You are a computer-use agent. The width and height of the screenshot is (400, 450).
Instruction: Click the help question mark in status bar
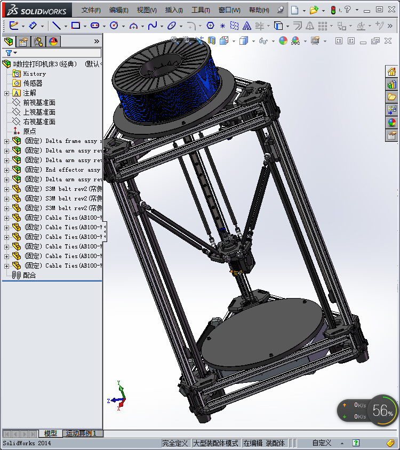click(356, 443)
